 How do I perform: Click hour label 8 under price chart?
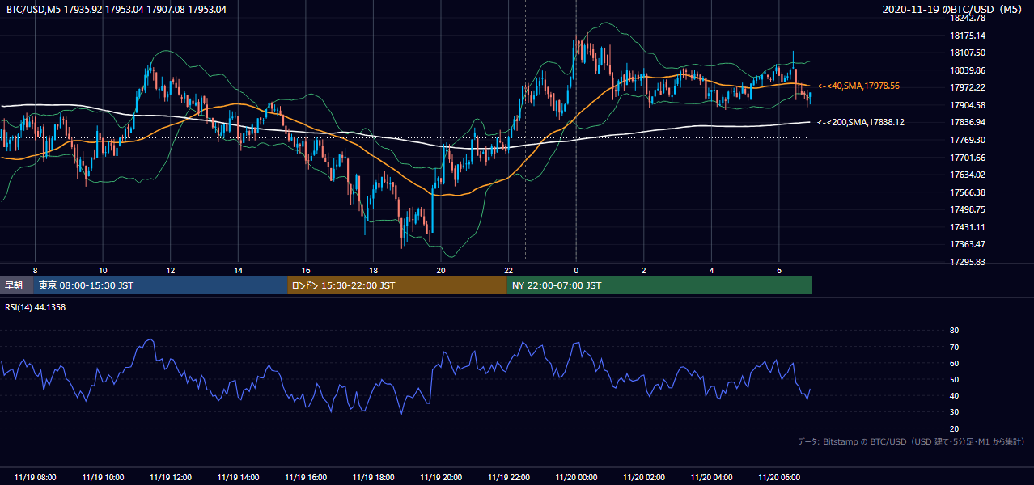click(x=35, y=270)
